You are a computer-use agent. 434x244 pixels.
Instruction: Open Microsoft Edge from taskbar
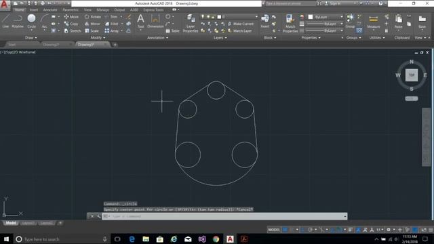tap(132, 239)
